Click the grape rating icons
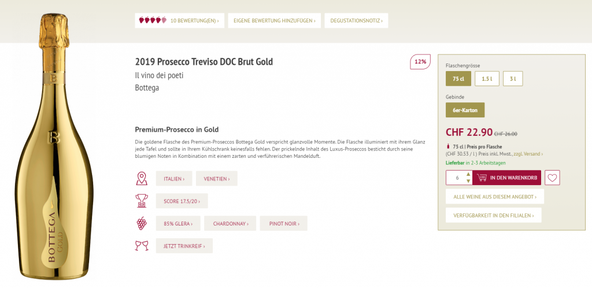The height and width of the screenshot is (288, 592). click(x=153, y=21)
